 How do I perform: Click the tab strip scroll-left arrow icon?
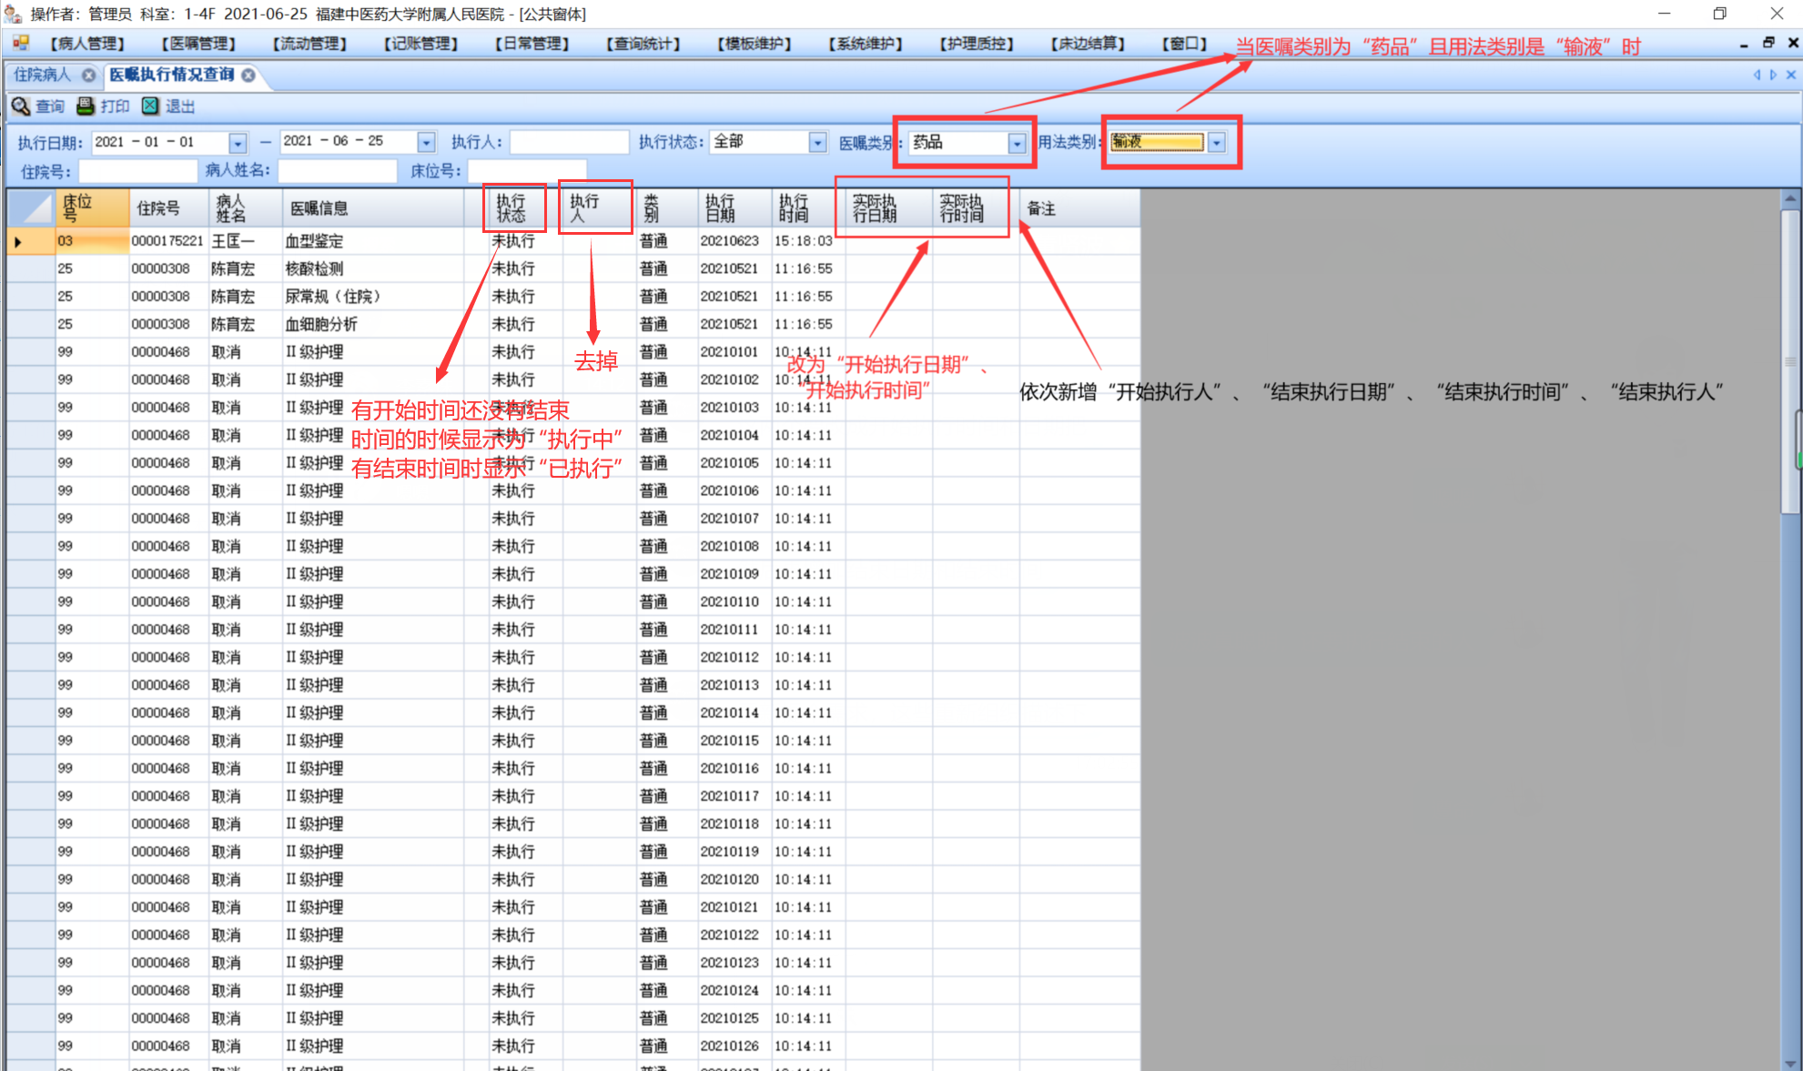pos(1757,75)
